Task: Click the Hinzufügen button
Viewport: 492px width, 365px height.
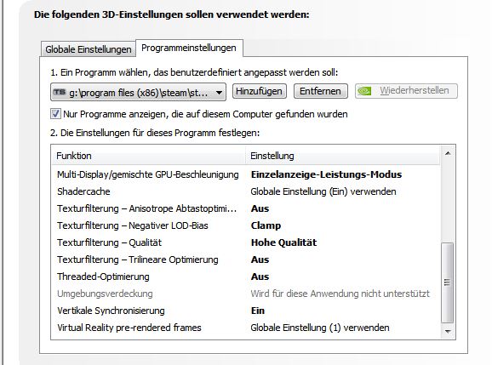Action: [x=259, y=91]
